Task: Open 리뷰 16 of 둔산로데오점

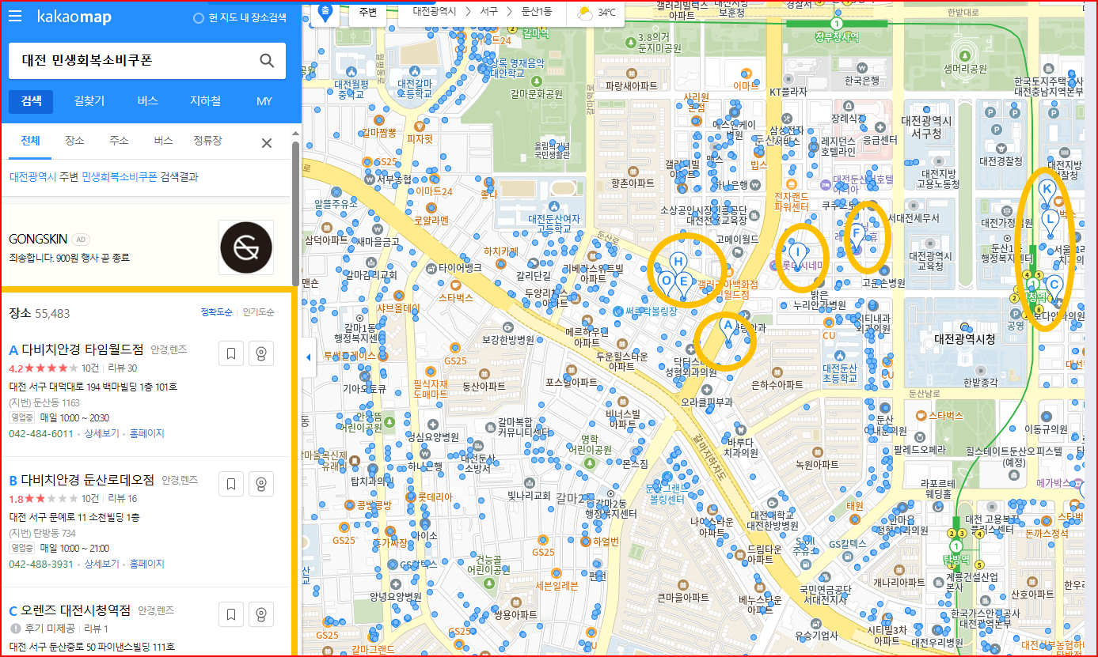Action: [123, 498]
